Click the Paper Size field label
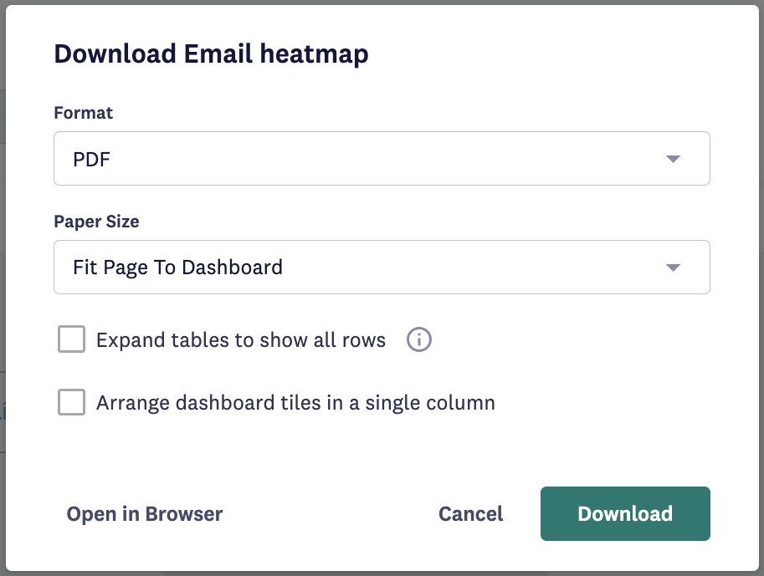This screenshot has width=764, height=576. pyautogui.click(x=96, y=222)
